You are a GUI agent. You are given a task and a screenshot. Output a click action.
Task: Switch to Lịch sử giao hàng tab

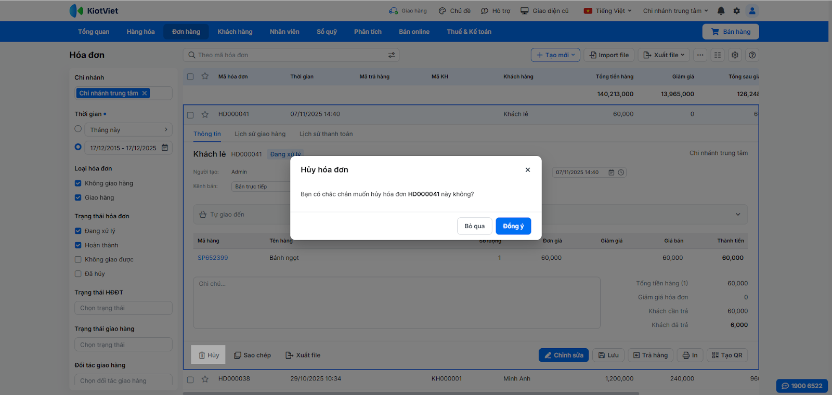[260, 134]
